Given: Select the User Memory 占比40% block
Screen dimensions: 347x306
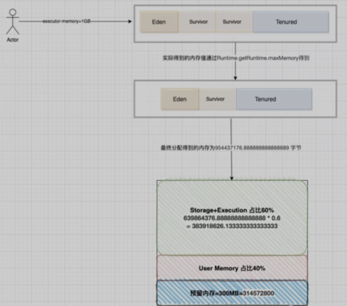Looking at the screenshot, I should coord(232,268).
